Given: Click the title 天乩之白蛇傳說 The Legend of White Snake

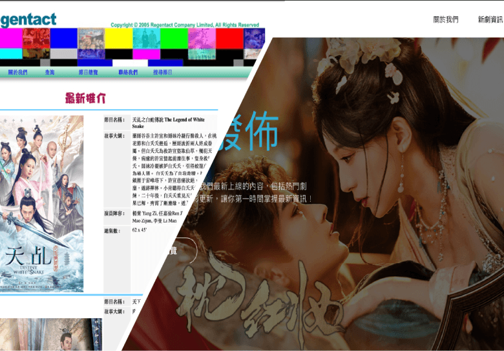Looking at the screenshot, I should pos(169,123).
